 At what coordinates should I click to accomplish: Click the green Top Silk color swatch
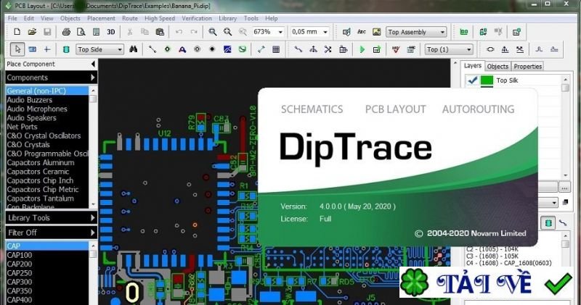point(487,80)
